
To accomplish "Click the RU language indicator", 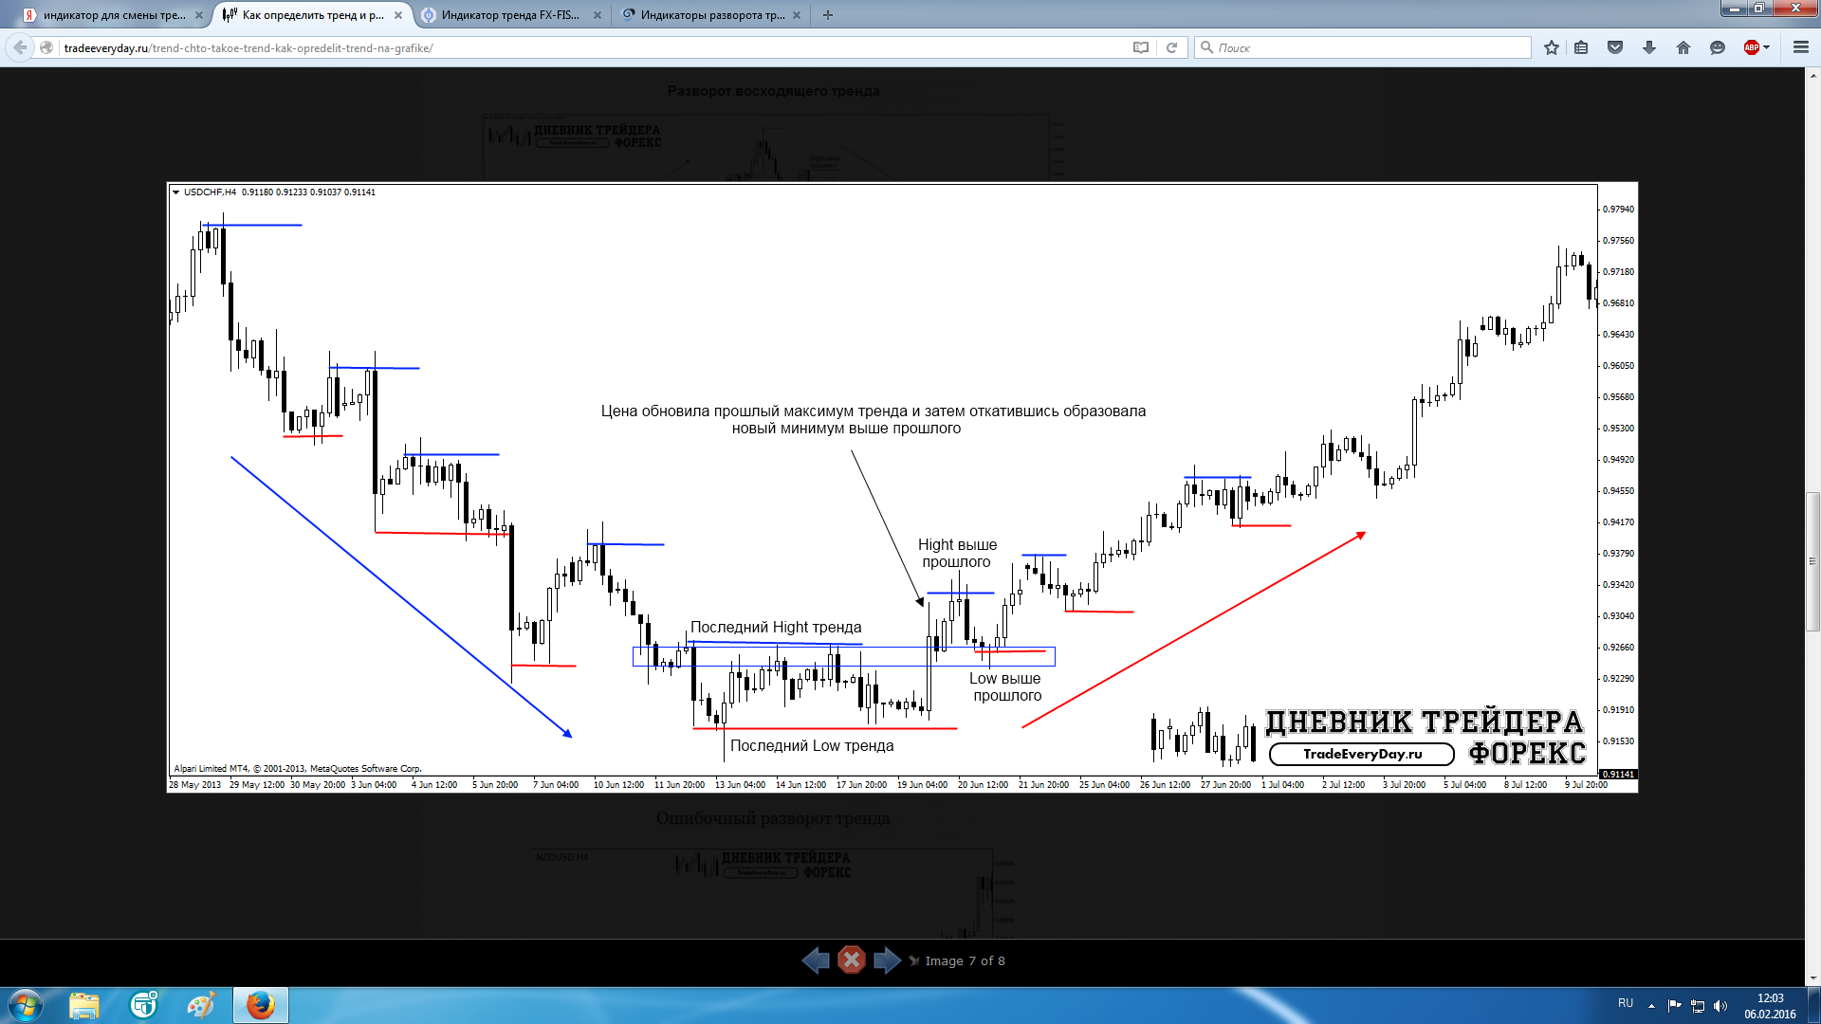I will pyautogui.click(x=1626, y=1003).
